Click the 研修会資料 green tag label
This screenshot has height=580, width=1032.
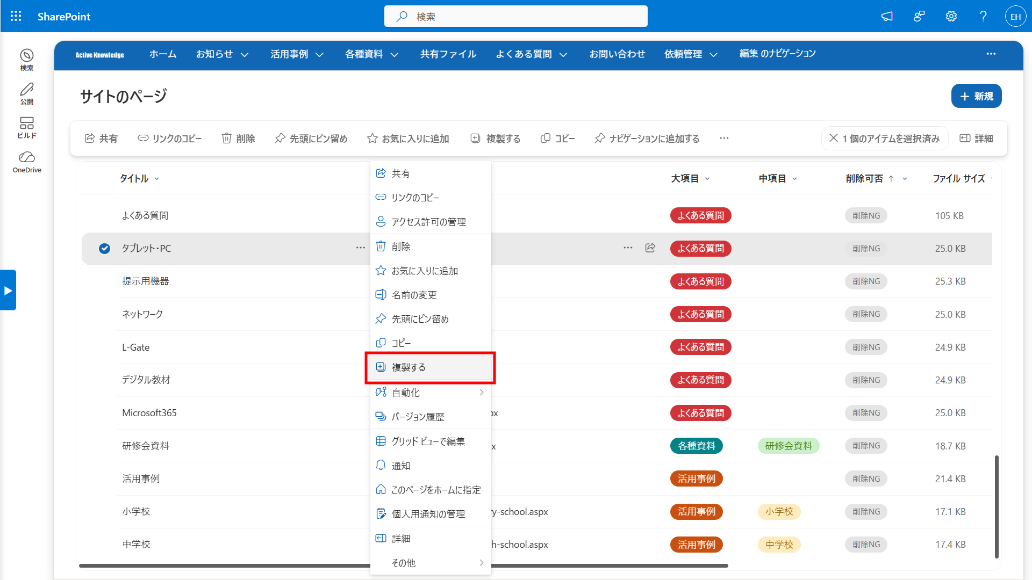click(x=788, y=446)
